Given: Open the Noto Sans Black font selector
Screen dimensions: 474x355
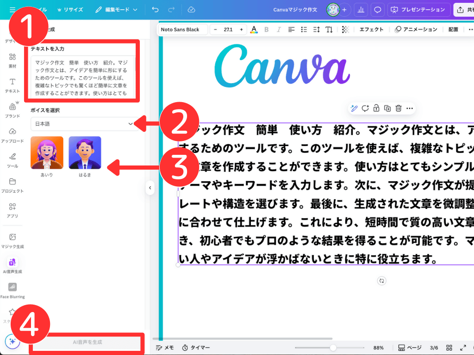Looking at the screenshot, I should [x=182, y=29].
